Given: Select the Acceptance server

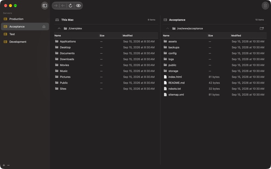Looking at the screenshot, I should (25, 27).
